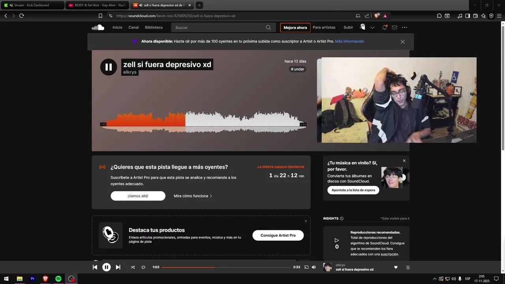Click the profile avatar in SoundCloud header

(363, 27)
